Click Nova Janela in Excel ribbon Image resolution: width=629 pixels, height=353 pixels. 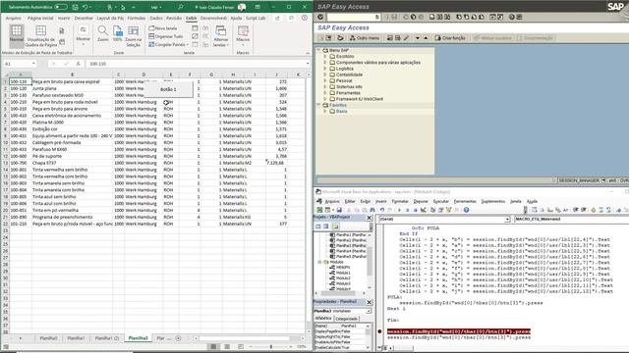(x=163, y=28)
